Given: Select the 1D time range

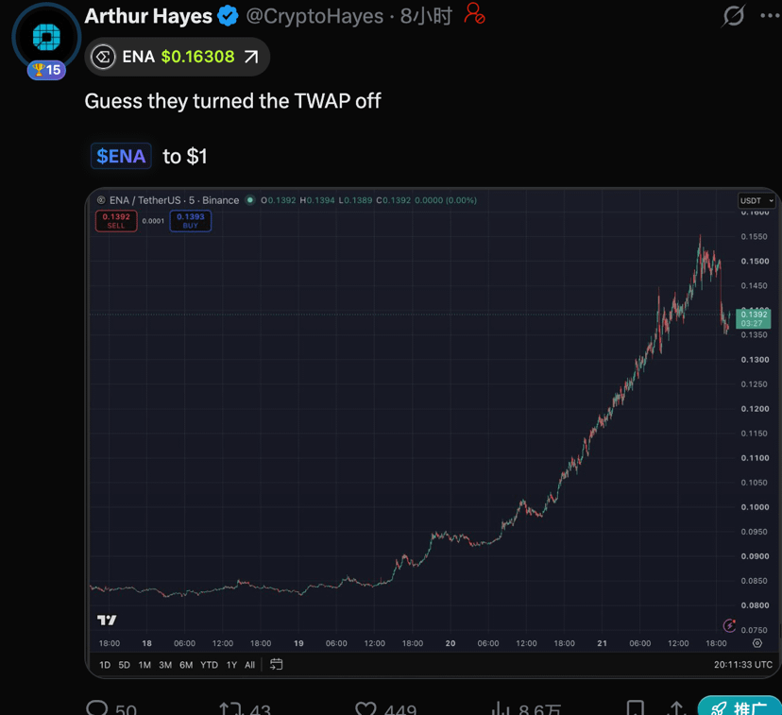Looking at the screenshot, I should click(105, 665).
